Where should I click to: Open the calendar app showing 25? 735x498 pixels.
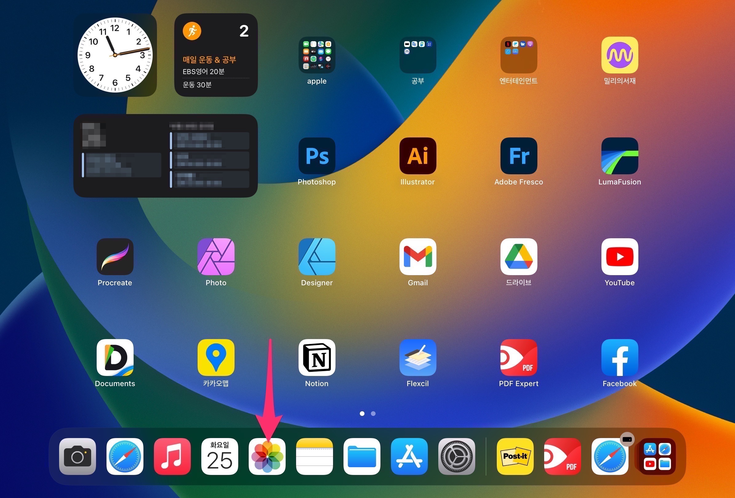pos(219,456)
